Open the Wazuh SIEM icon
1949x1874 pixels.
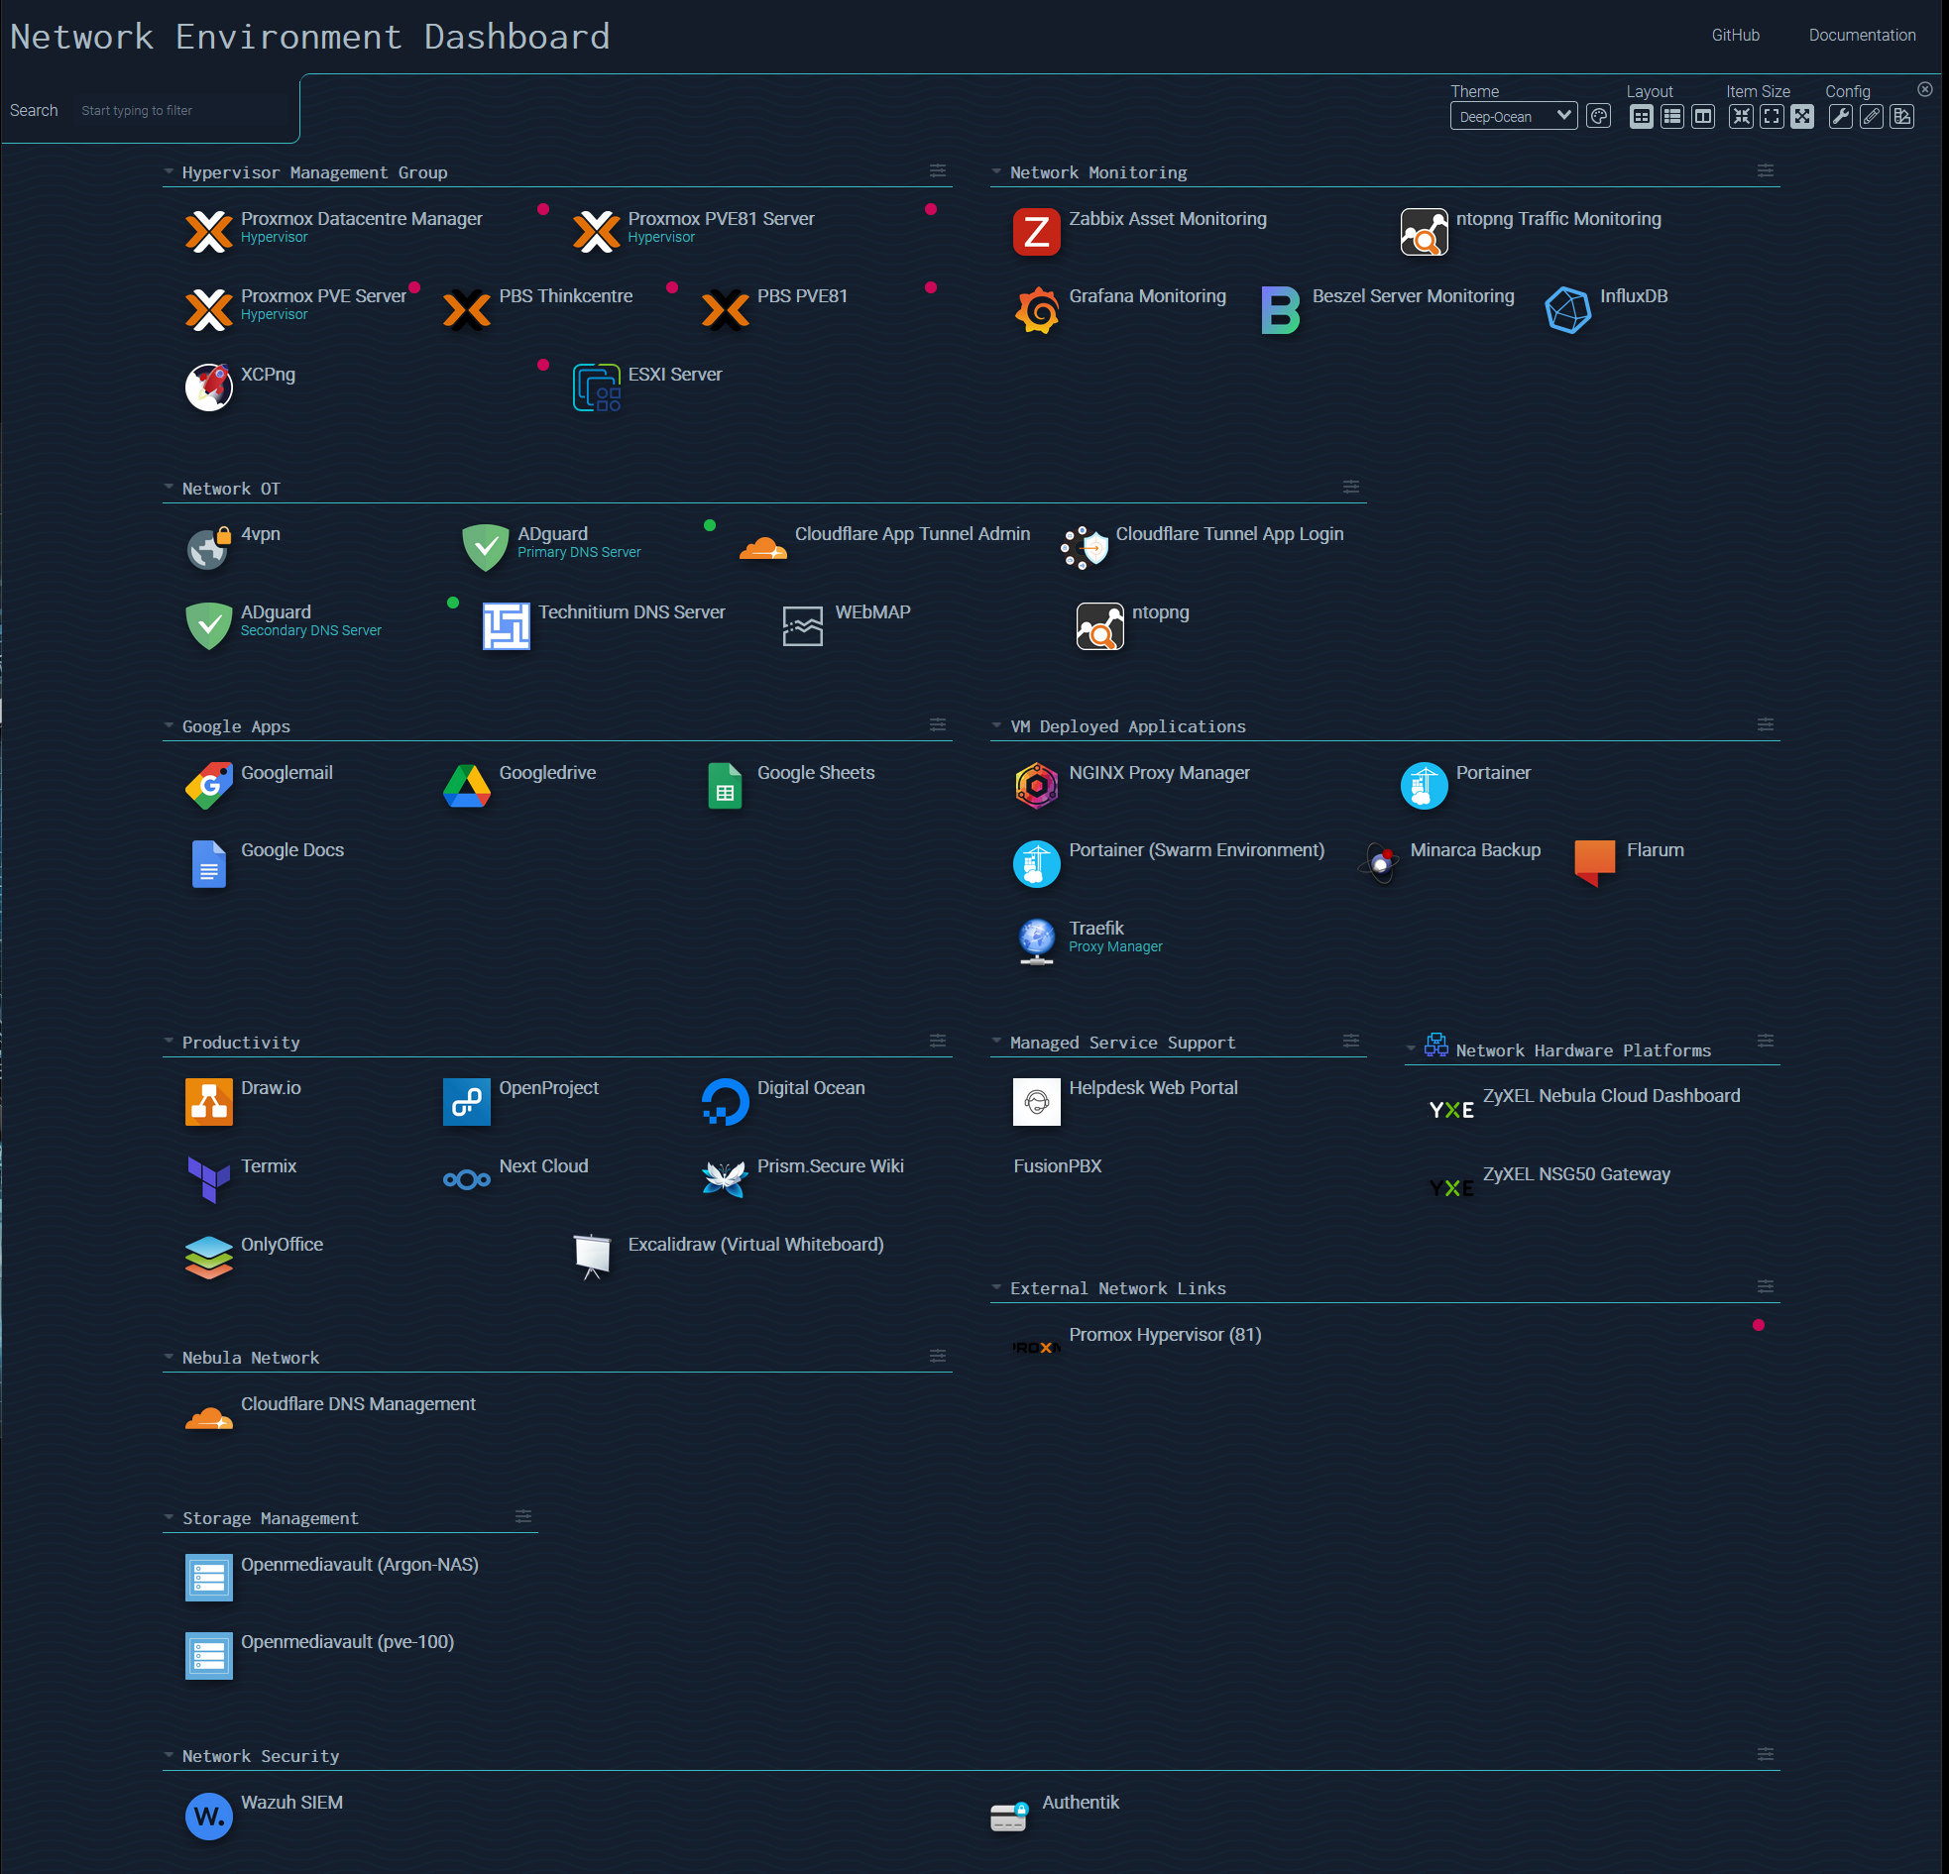(209, 1816)
